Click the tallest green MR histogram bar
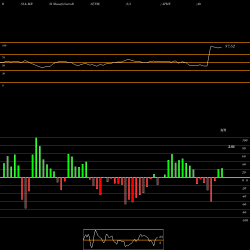The height and width of the screenshot is (250, 250). (x=36, y=157)
